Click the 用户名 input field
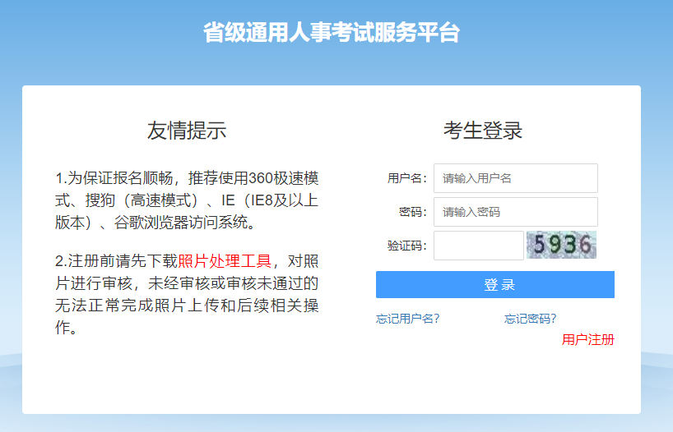Viewport: 673px width, 432px height. click(515, 178)
